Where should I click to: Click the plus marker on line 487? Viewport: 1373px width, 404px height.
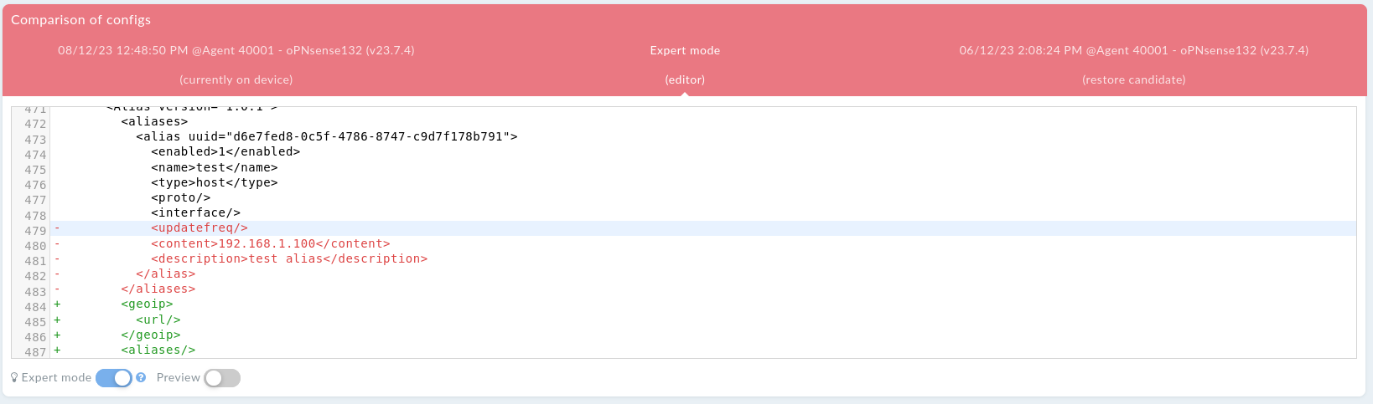tap(57, 350)
